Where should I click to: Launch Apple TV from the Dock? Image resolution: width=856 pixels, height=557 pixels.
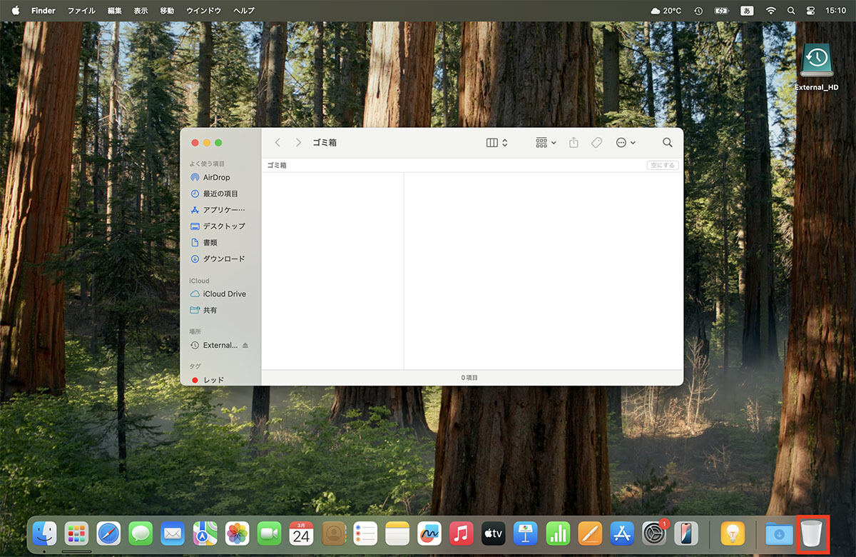click(x=494, y=533)
